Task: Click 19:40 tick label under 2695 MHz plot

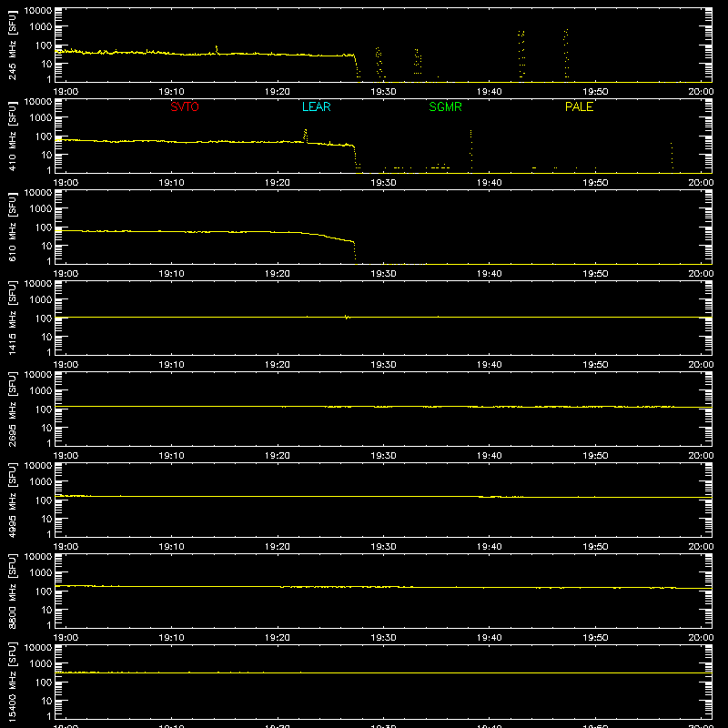Action: tap(490, 456)
